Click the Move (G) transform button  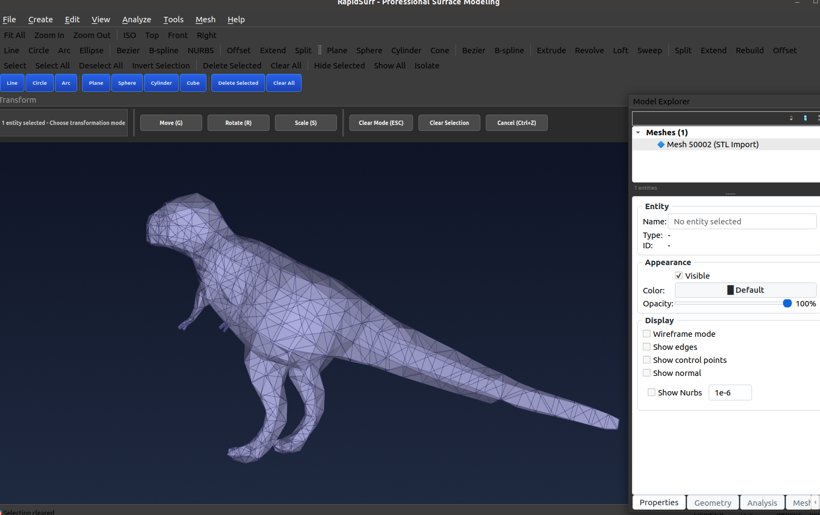[x=171, y=123]
